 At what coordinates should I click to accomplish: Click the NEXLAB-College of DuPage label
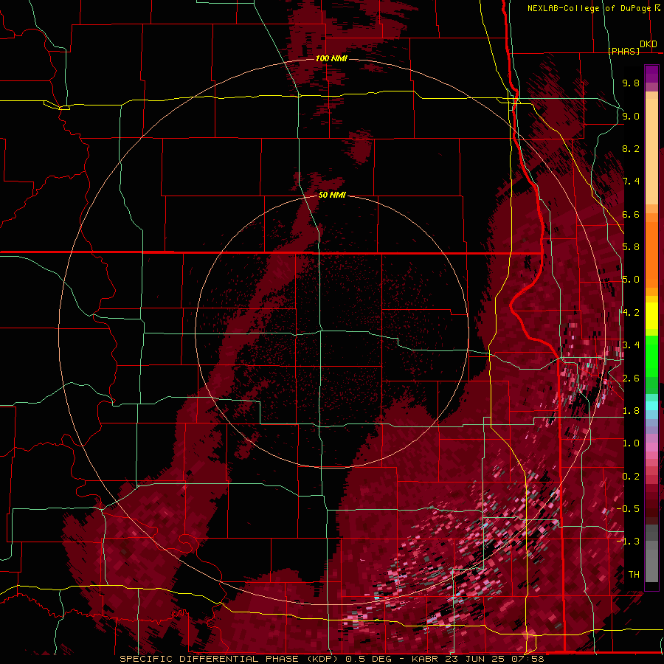(590, 8)
